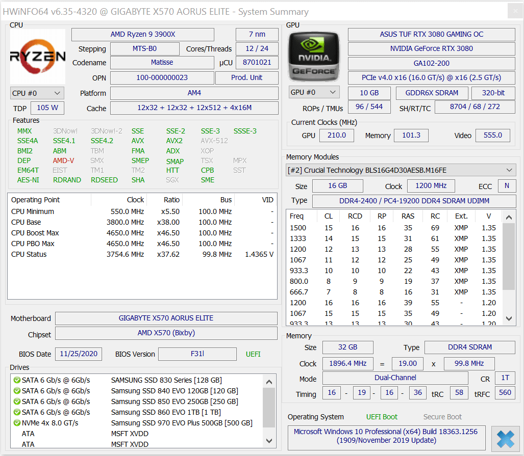Click the AMD X570 (Bixby) chipset field
The width and height of the screenshot is (524, 456).
166,333
